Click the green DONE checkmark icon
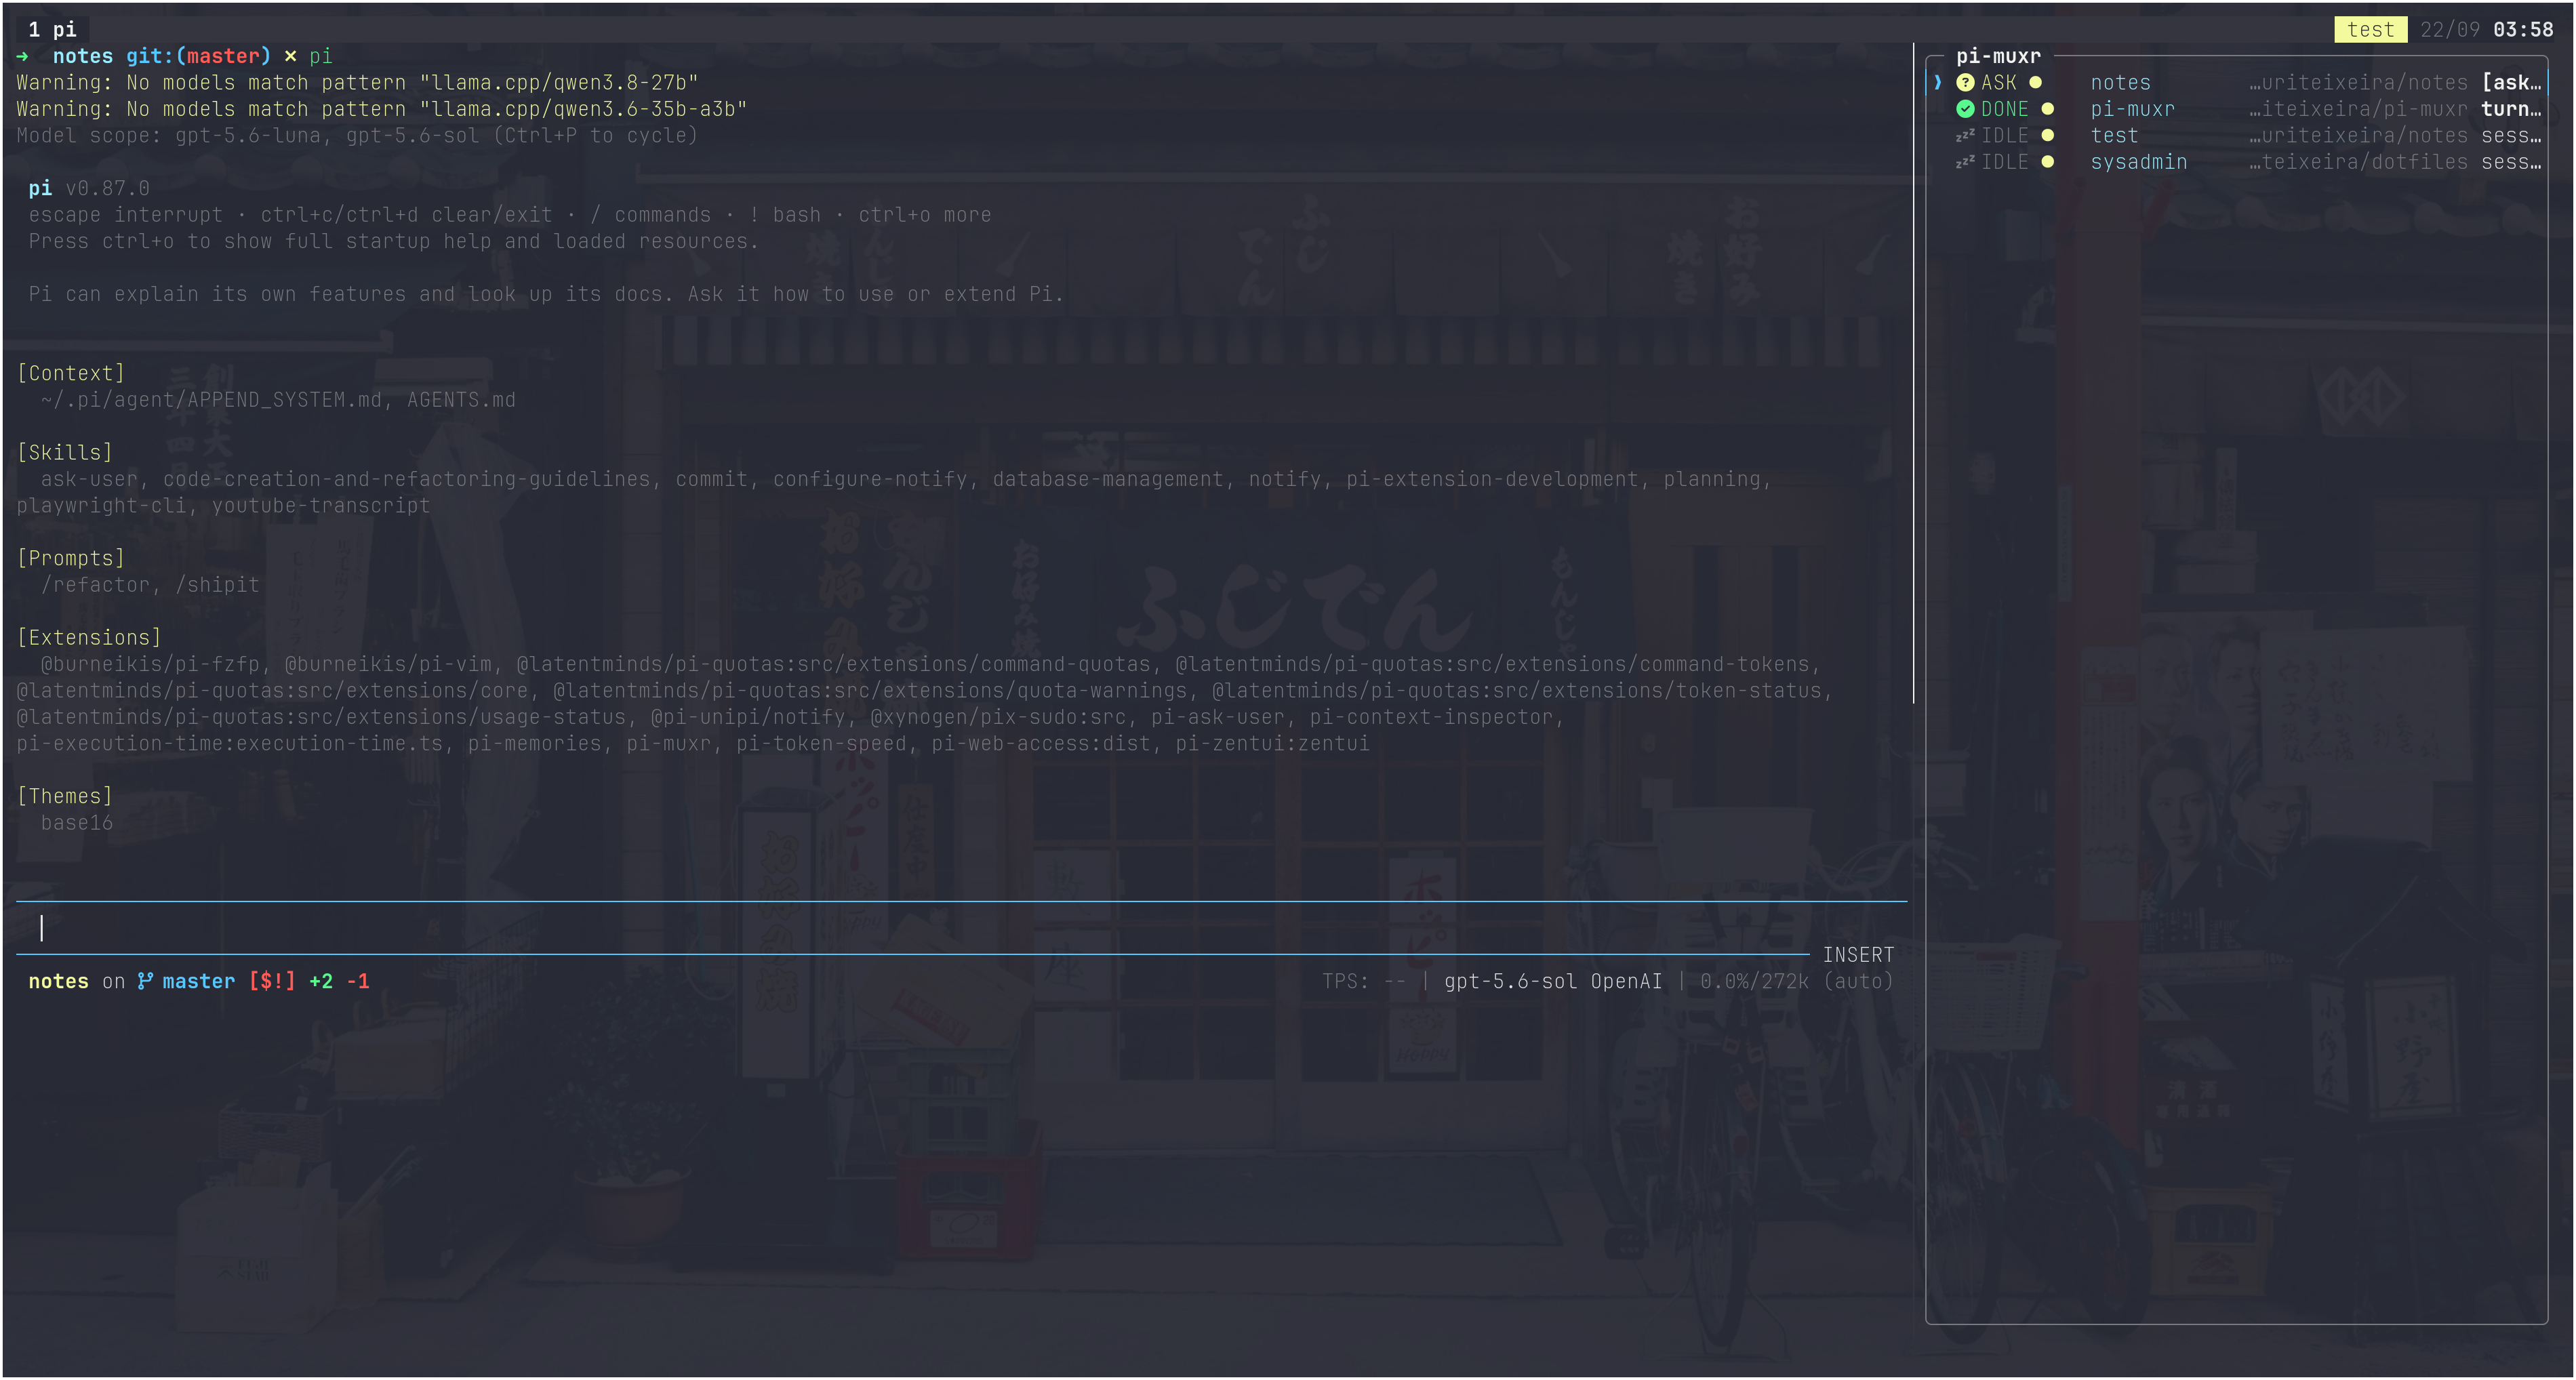This screenshot has height=1380, width=2576. coord(1965,109)
